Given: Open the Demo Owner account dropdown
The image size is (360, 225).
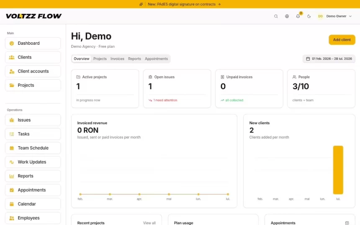Looking at the screenshot, I should click(x=335, y=16).
